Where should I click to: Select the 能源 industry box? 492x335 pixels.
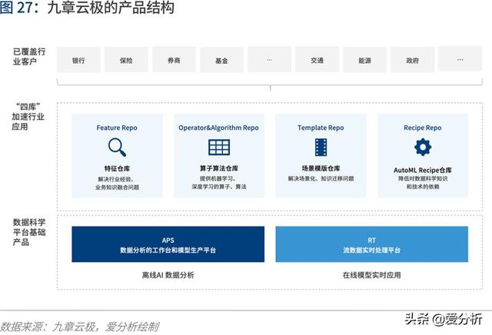tap(364, 60)
